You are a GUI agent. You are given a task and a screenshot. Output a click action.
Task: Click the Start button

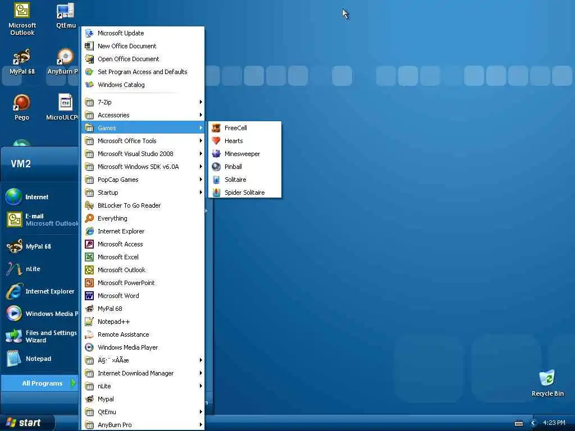(x=27, y=423)
